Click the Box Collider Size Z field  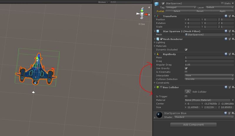227,107
